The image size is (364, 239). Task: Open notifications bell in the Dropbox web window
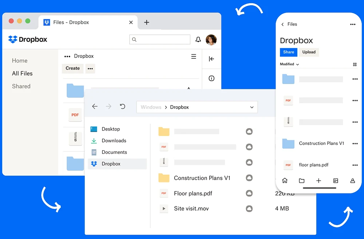(198, 39)
